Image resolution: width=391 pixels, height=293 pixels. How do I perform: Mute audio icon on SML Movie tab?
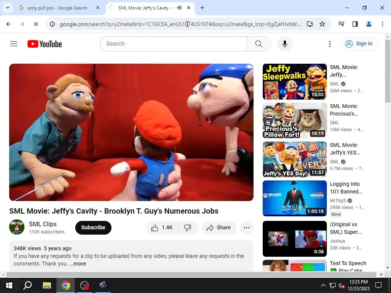point(179,8)
